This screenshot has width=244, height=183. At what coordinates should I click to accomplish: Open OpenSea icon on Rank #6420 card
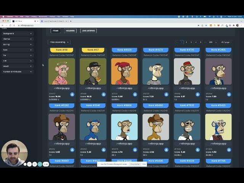point(229,150)
